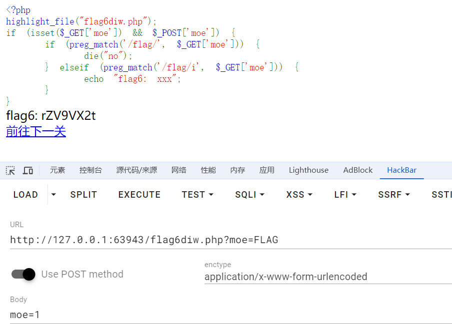Click the inspect element picker icon
Screen dimensions: 452x324
tap(10, 171)
